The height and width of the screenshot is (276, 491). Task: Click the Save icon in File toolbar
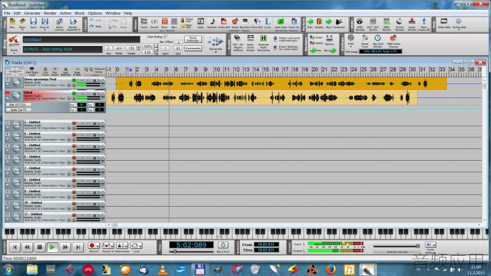33,23
